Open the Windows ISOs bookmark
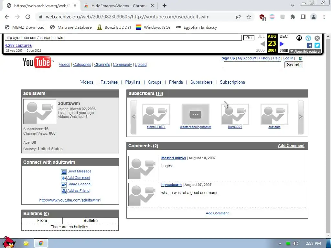The image size is (331, 248). 153,27
